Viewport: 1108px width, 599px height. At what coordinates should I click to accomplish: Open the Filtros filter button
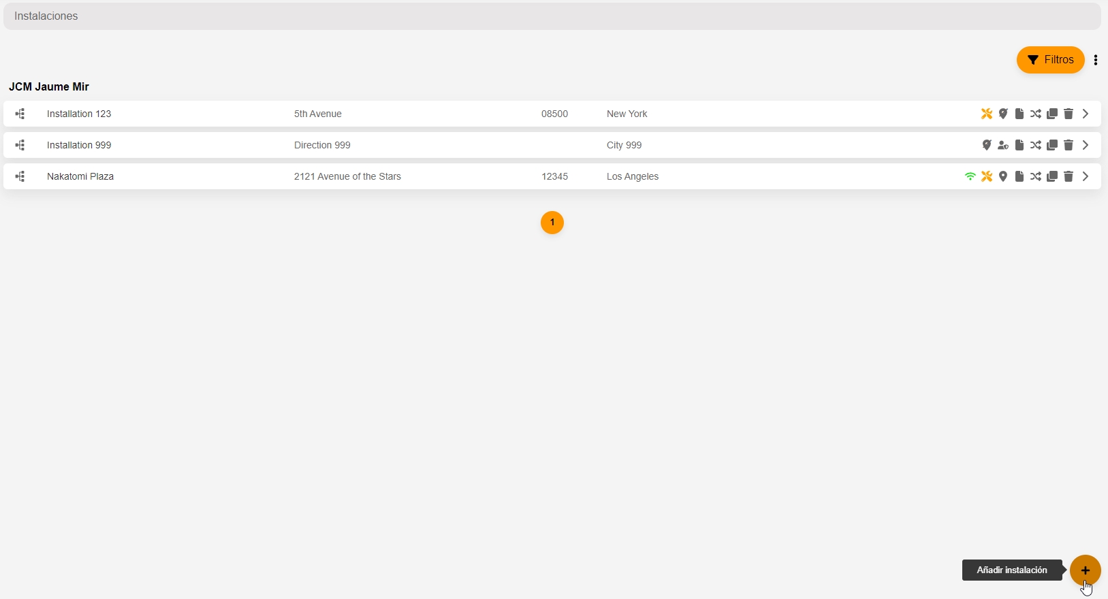point(1051,60)
